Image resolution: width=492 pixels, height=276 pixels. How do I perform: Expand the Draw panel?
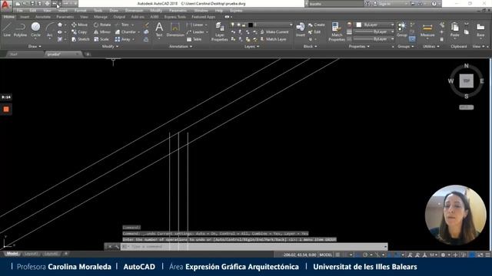point(35,46)
